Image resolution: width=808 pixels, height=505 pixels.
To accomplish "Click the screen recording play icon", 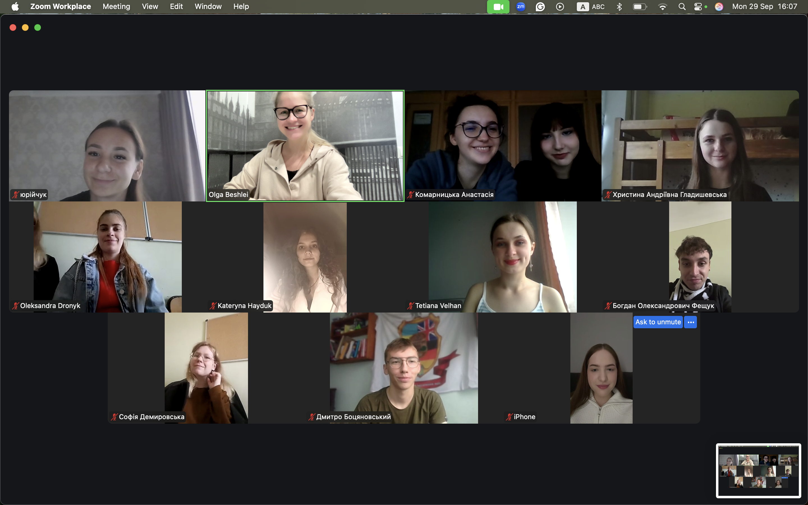I will tap(560, 7).
